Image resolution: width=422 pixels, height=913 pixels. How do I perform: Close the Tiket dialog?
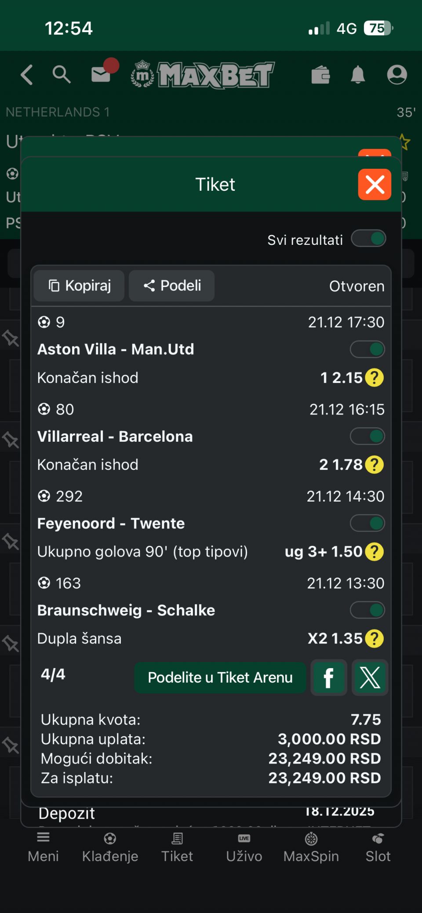click(375, 185)
